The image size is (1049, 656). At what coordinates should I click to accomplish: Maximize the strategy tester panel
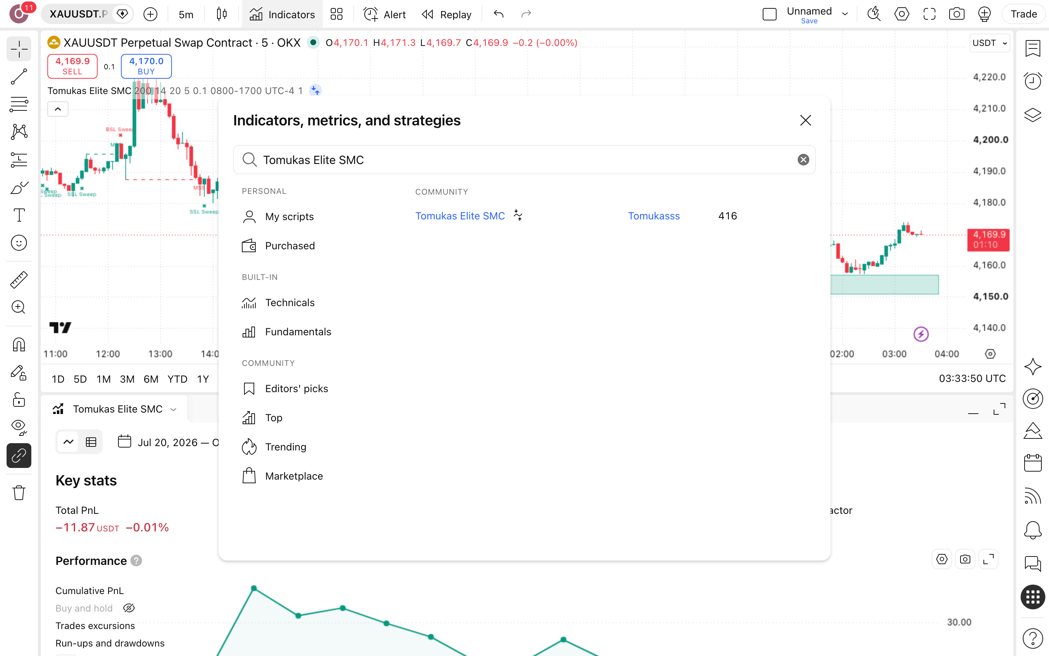click(999, 409)
